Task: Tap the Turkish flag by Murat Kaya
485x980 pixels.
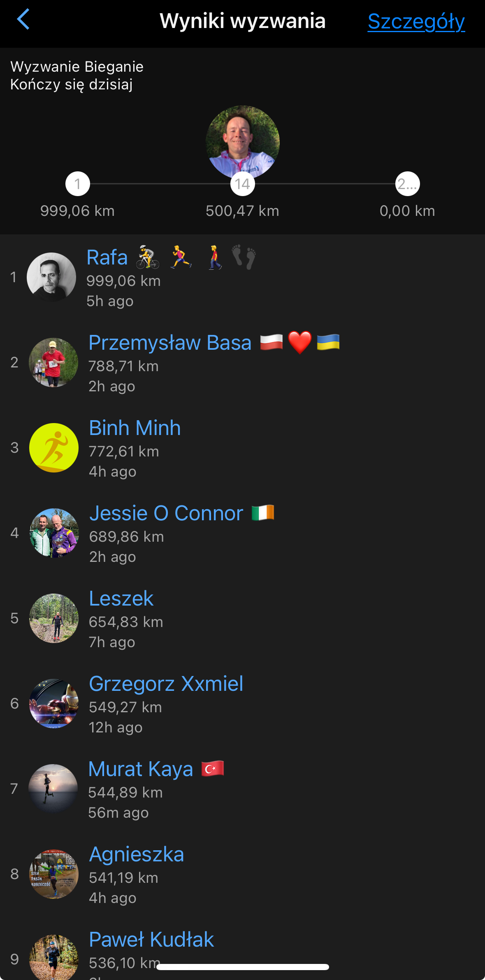Action: (x=213, y=769)
